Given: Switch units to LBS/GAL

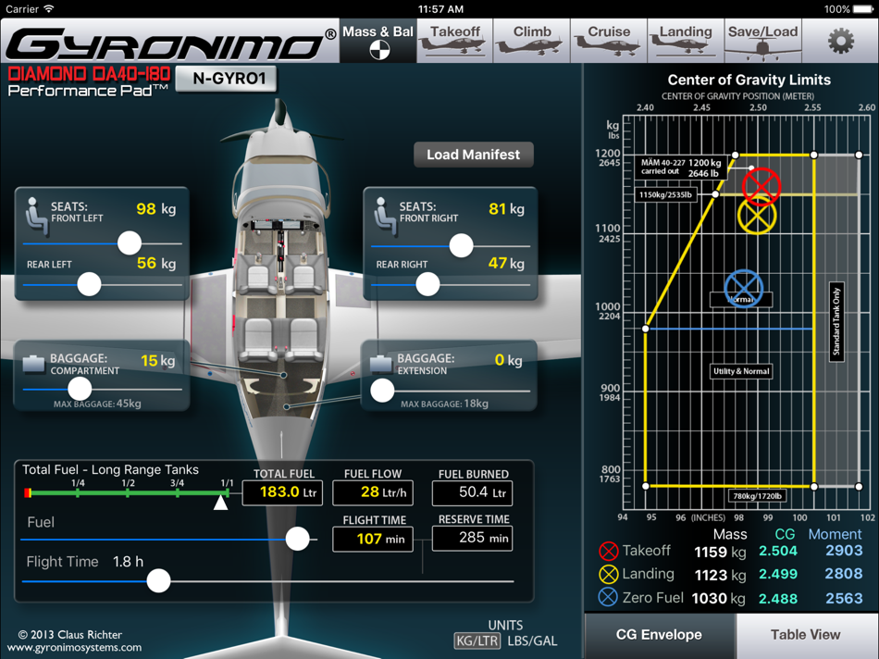Looking at the screenshot, I should (532, 640).
